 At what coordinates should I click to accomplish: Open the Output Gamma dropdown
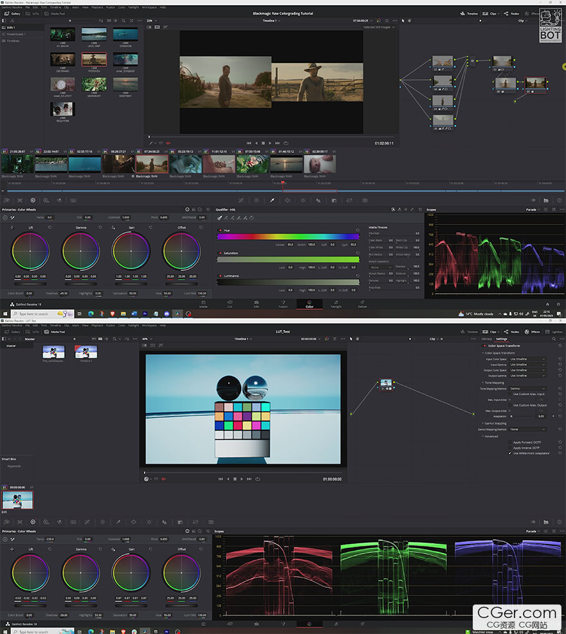point(527,376)
